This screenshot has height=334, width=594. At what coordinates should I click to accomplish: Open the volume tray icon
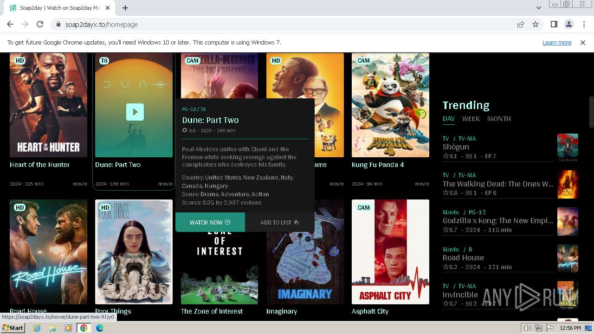[528, 328]
